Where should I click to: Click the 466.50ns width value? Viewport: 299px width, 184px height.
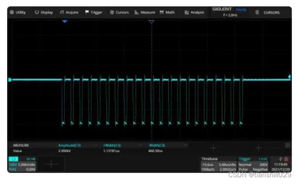click(155, 151)
